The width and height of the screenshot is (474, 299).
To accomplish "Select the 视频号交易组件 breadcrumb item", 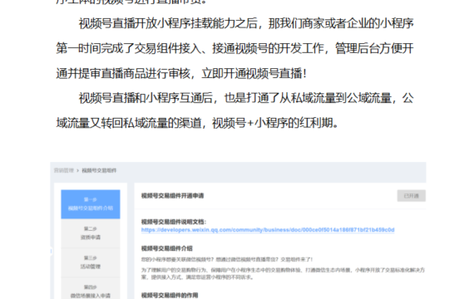I will (x=99, y=170).
